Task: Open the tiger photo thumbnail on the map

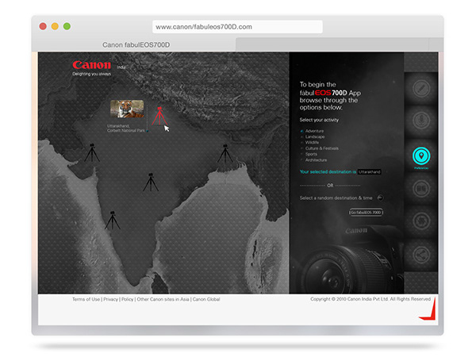Action: [127, 109]
